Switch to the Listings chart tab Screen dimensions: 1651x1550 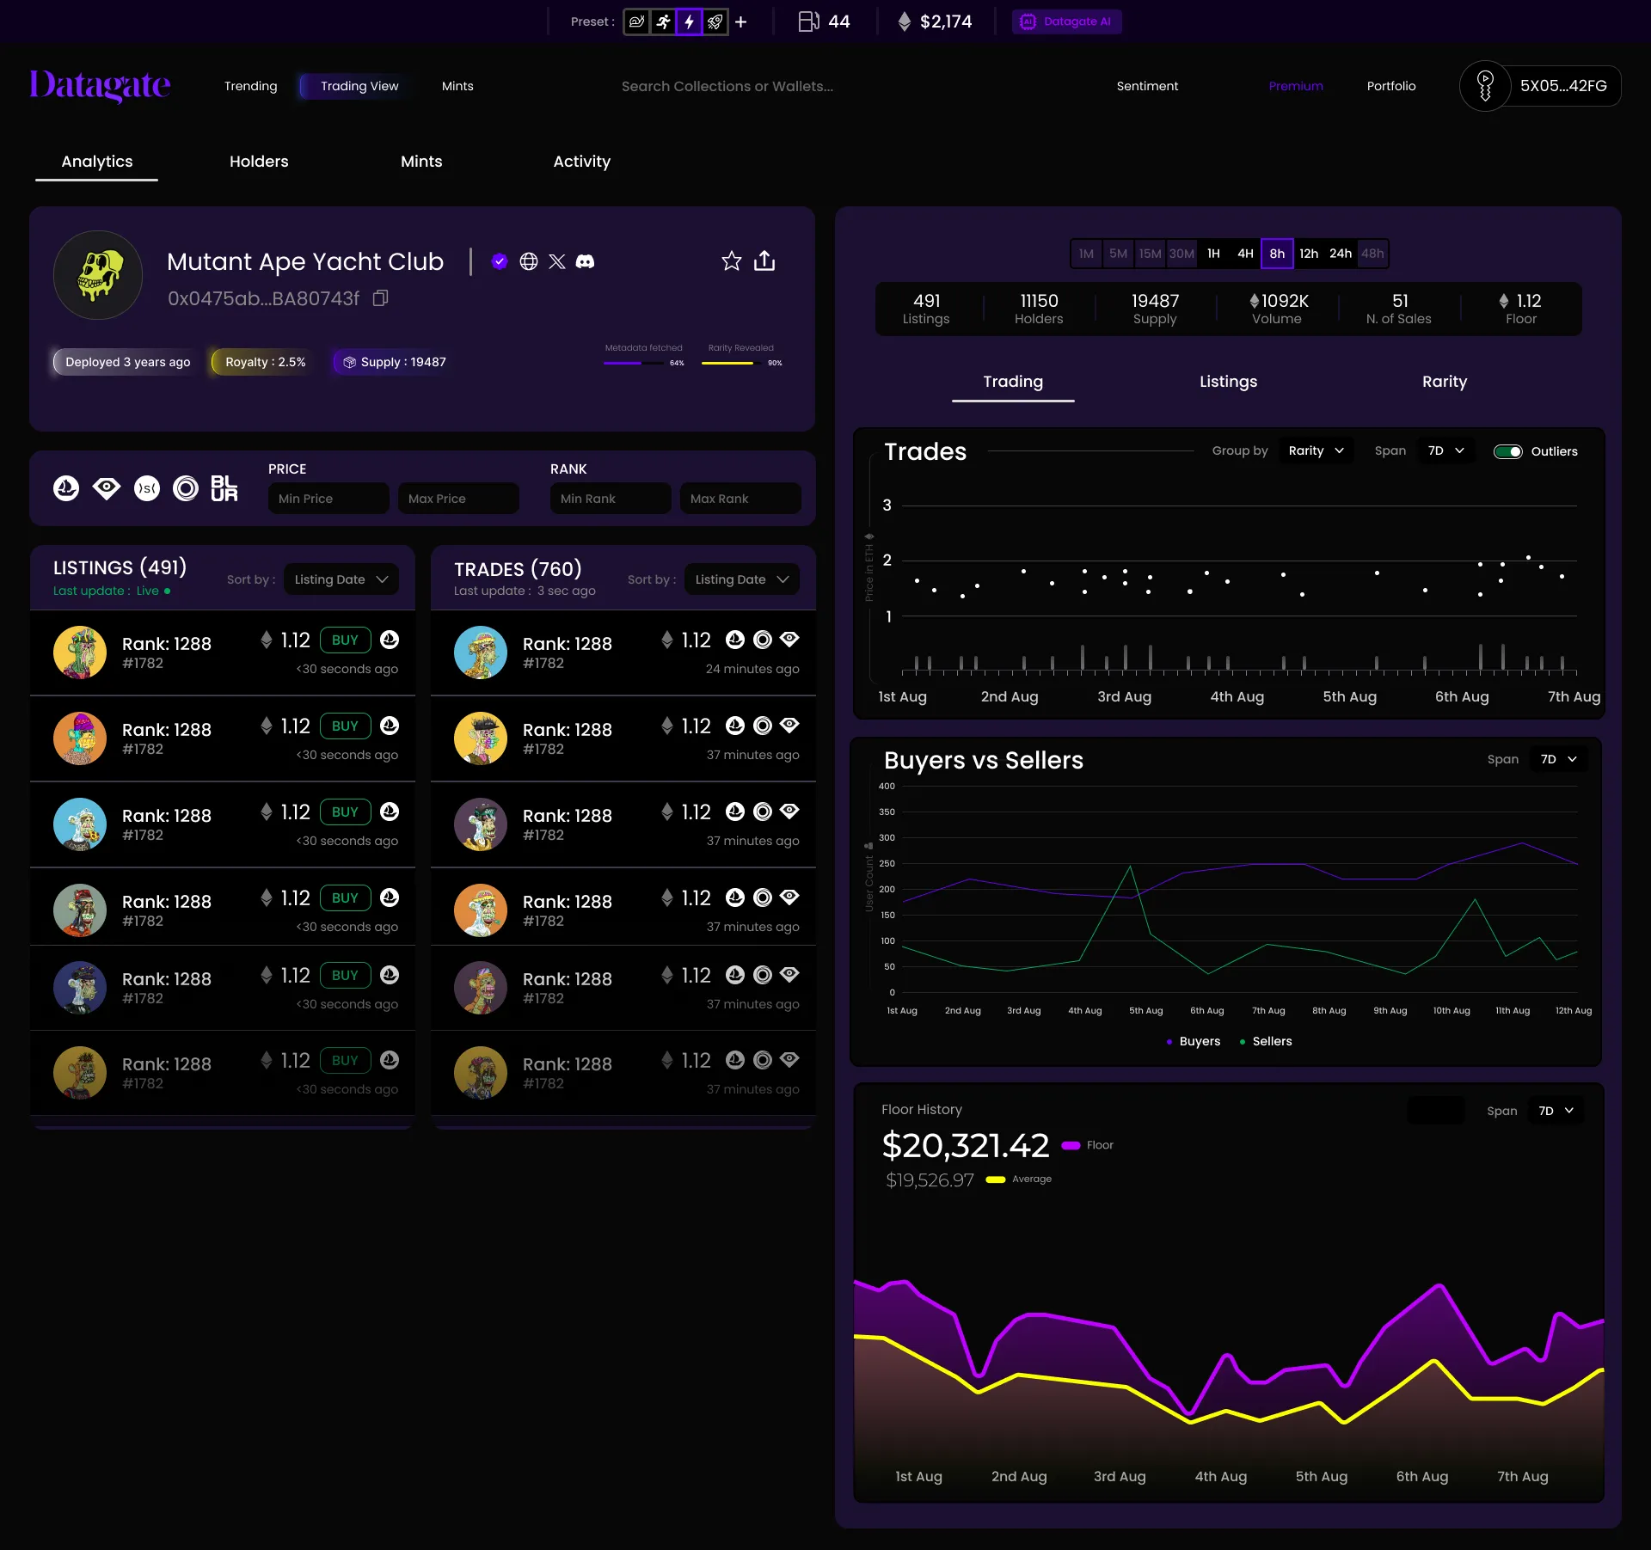click(1228, 382)
